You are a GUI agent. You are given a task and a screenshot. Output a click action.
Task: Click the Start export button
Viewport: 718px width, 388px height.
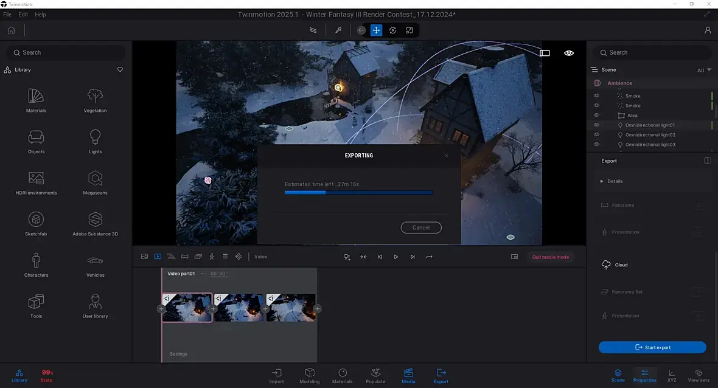[652, 347]
